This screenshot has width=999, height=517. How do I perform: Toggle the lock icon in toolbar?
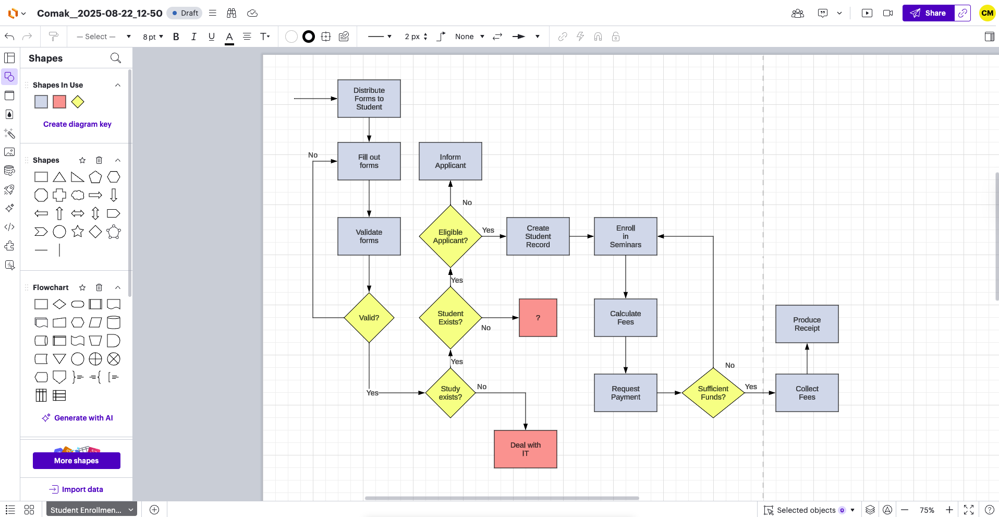coord(616,37)
